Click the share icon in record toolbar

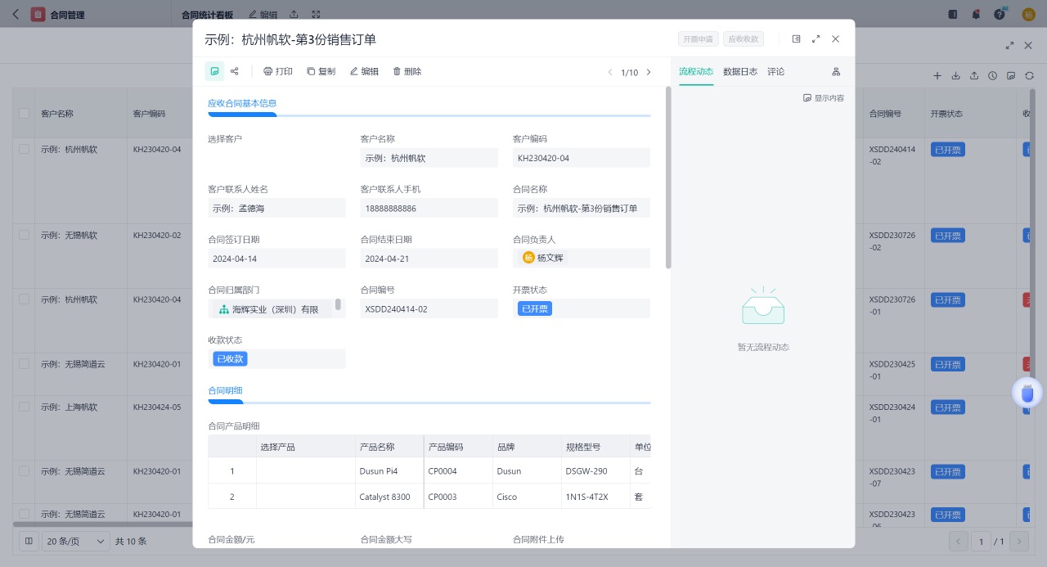coord(235,71)
